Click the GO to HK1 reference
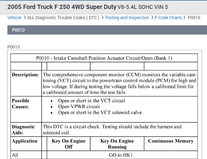Image resolution: width=207 pixels, height=159 pixels. coord(122,155)
